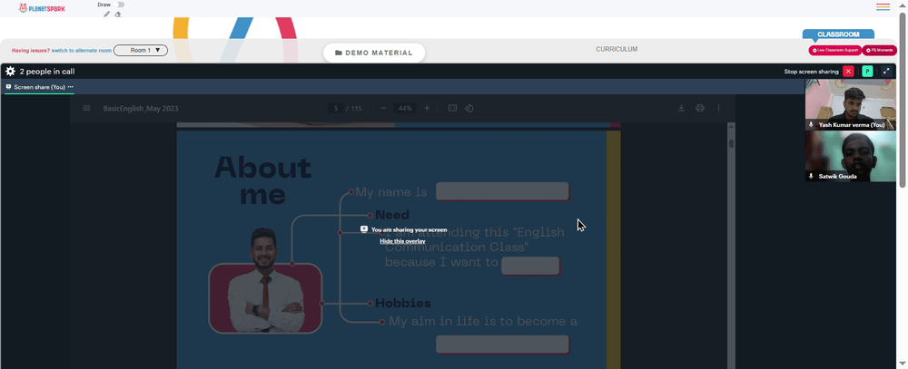The height and width of the screenshot is (369, 908).
Task: Click the microphone icon on Satwik's tile
Action: (x=811, y=177)
